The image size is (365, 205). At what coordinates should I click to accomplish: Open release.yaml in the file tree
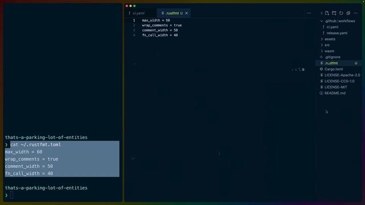[337, 33]
